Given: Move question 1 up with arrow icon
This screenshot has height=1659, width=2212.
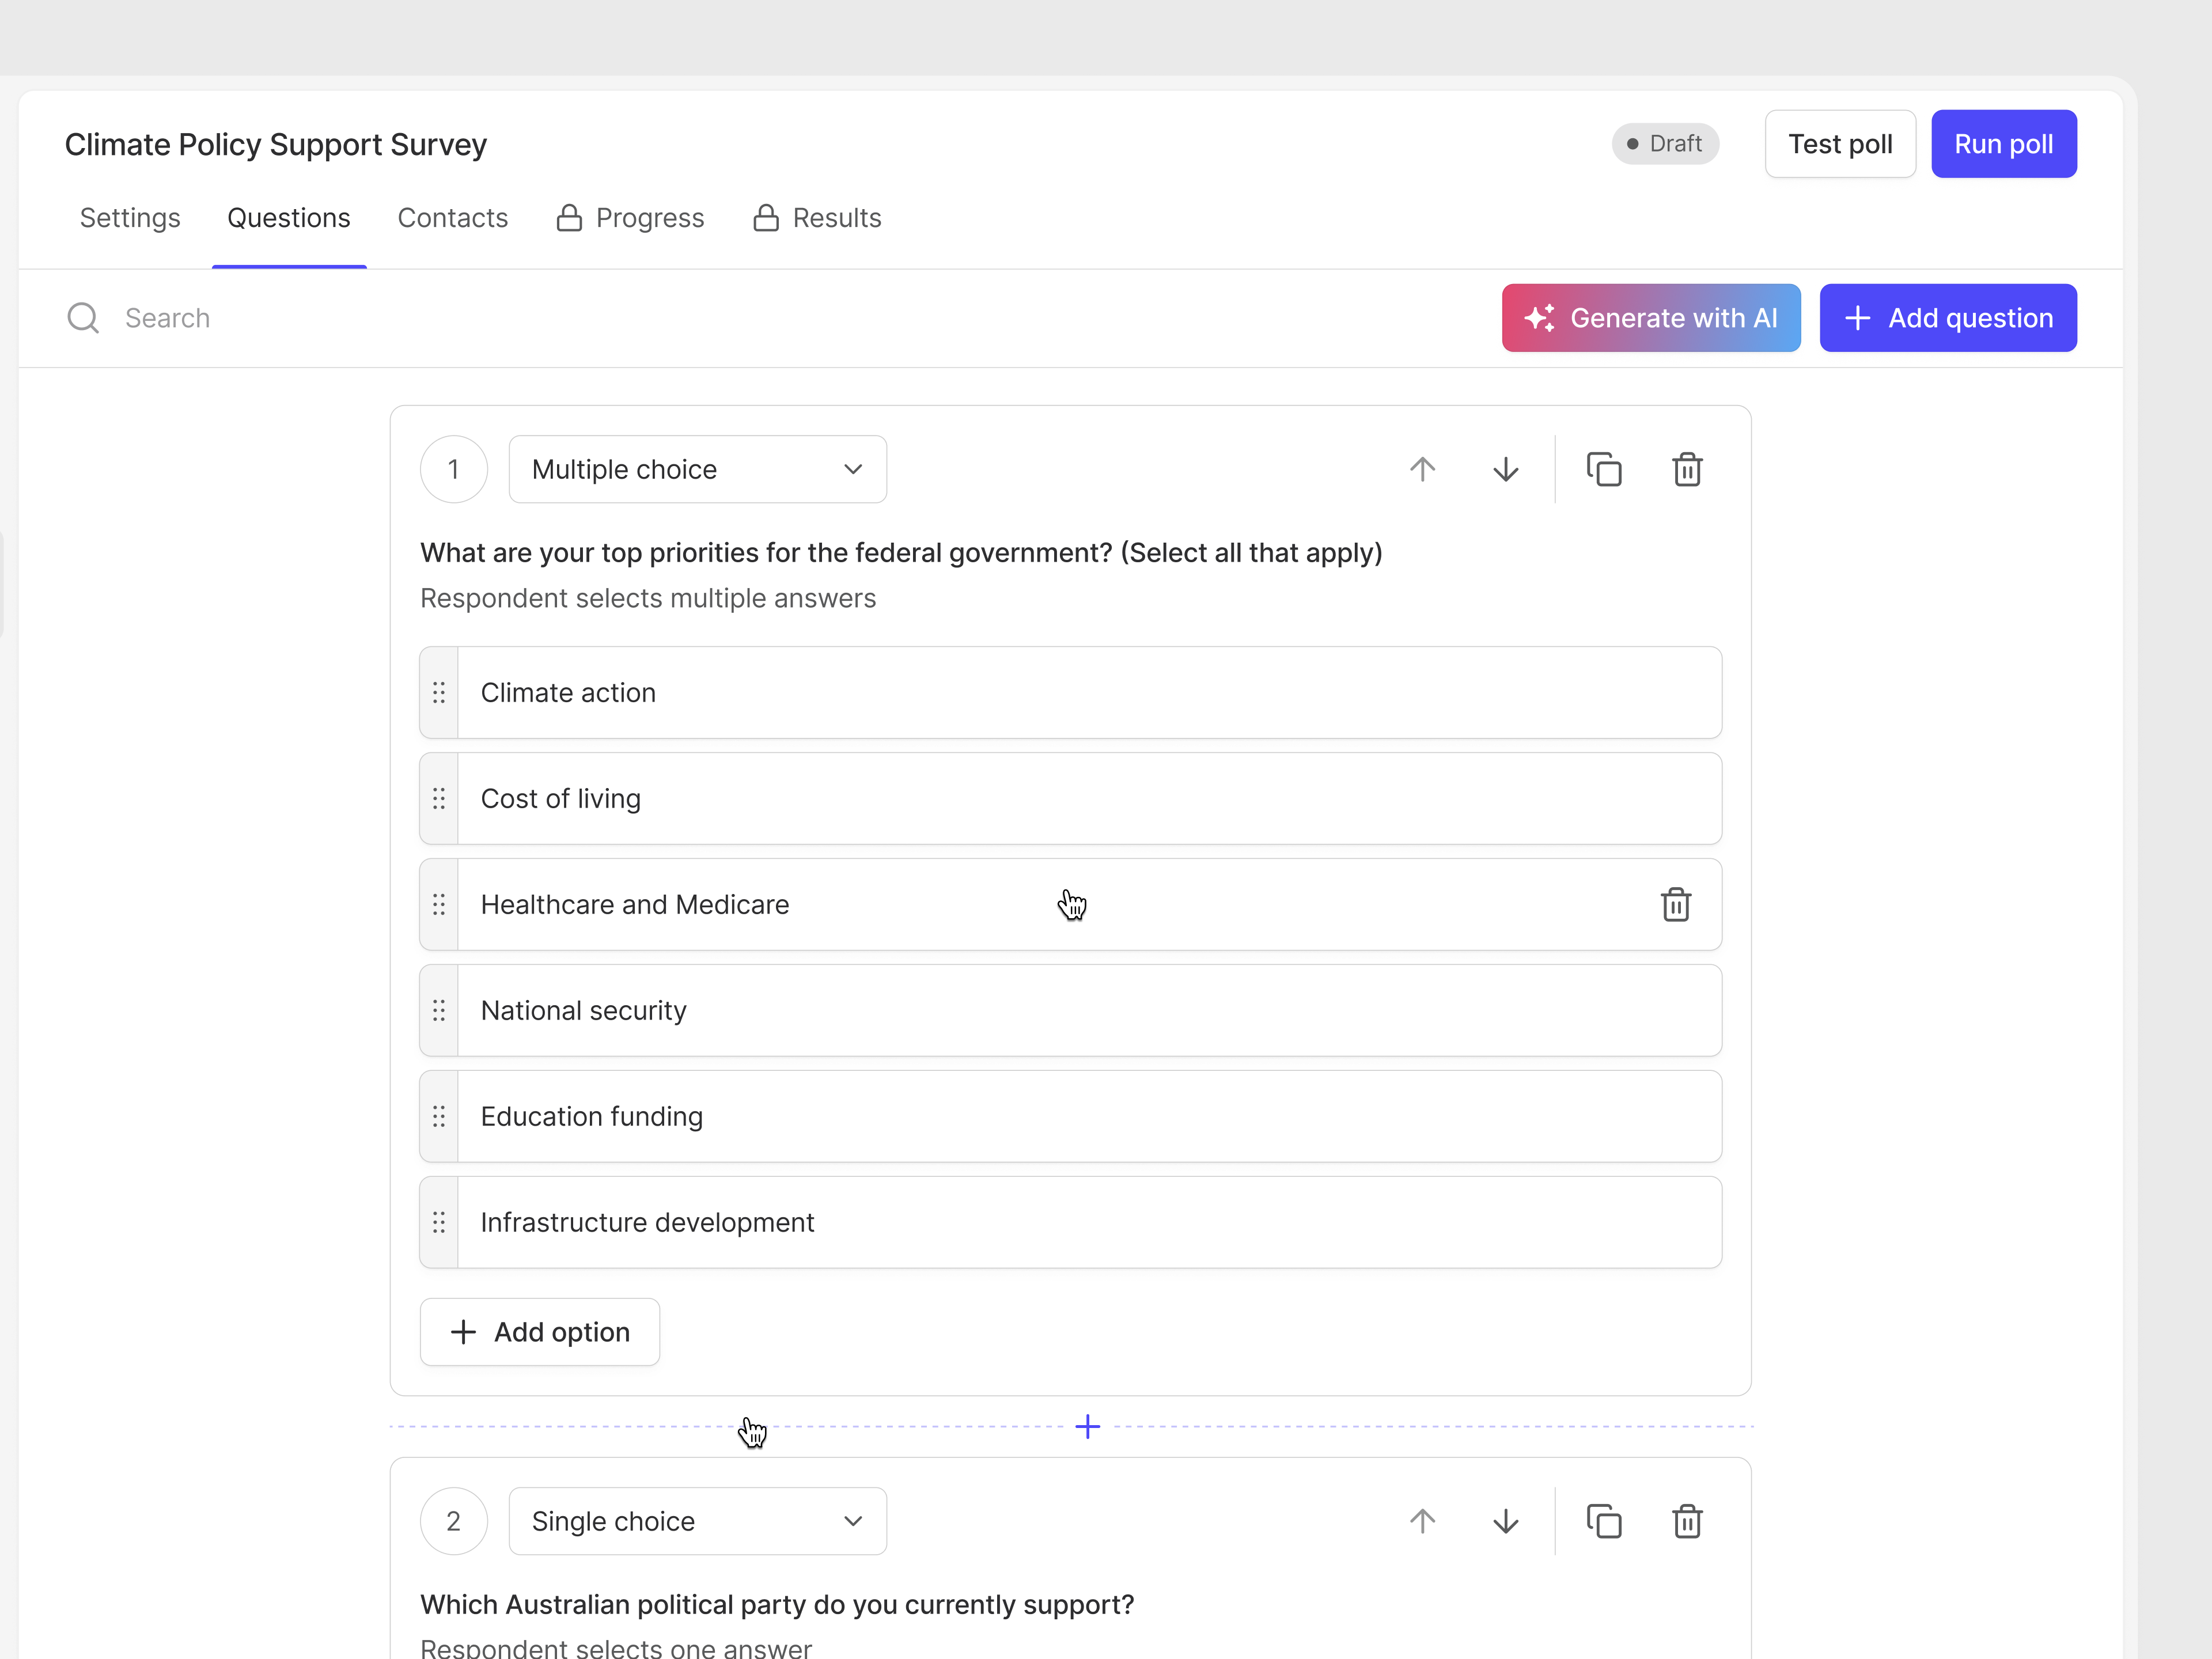Looking at the screenshot, I should 1422,469.
